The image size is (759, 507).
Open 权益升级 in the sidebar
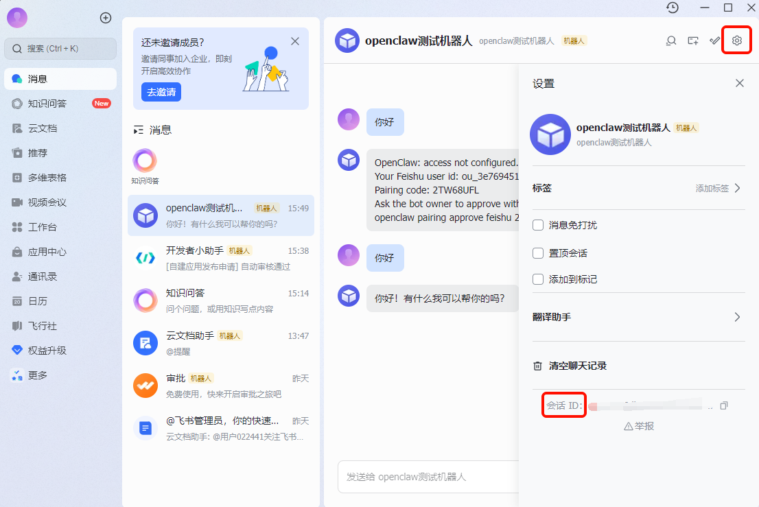[60, 351]
